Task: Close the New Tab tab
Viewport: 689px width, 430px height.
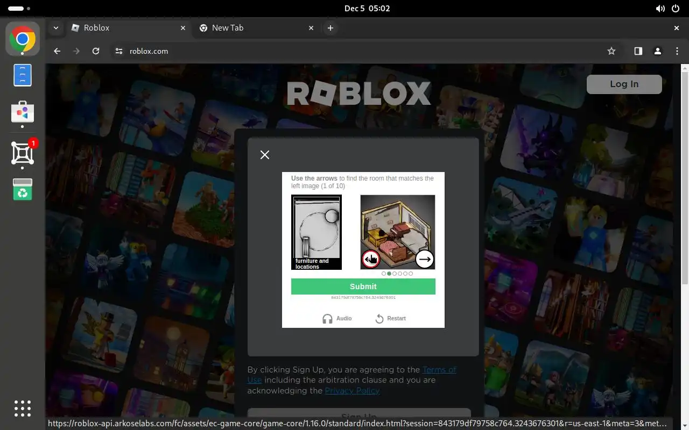Action: [x=311, y=28]
